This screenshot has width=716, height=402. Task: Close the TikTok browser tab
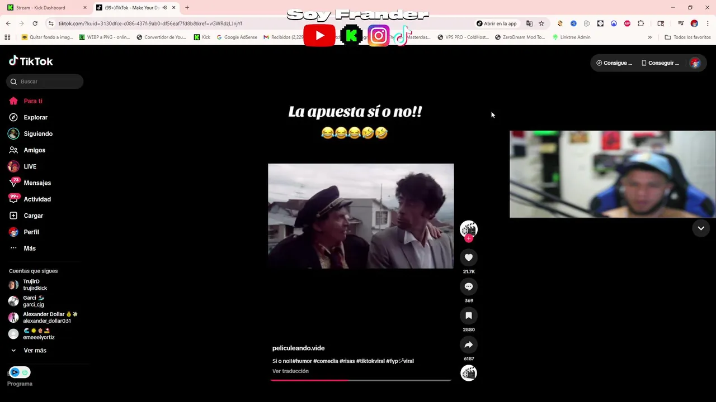point(174,8)
